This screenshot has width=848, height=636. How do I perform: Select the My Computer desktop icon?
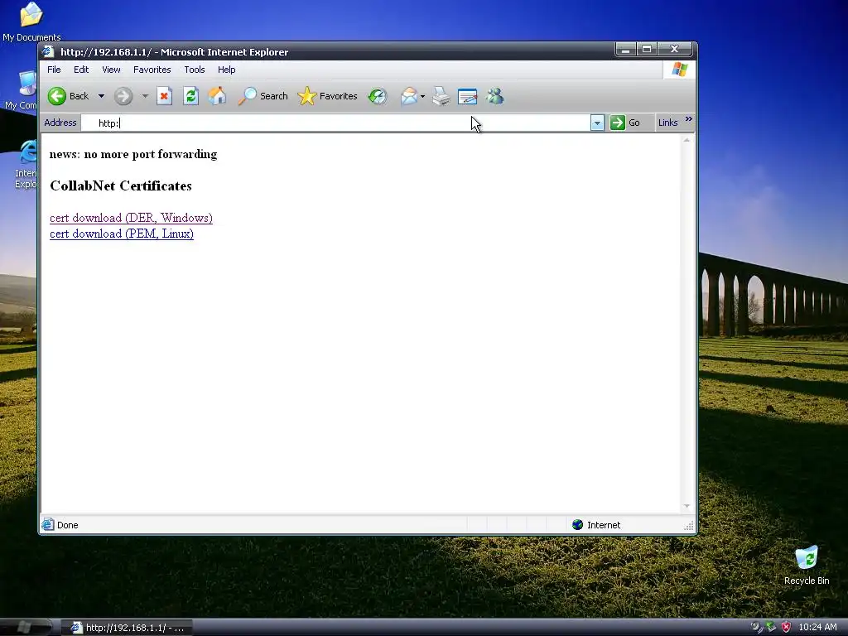[x=22, y=90]
